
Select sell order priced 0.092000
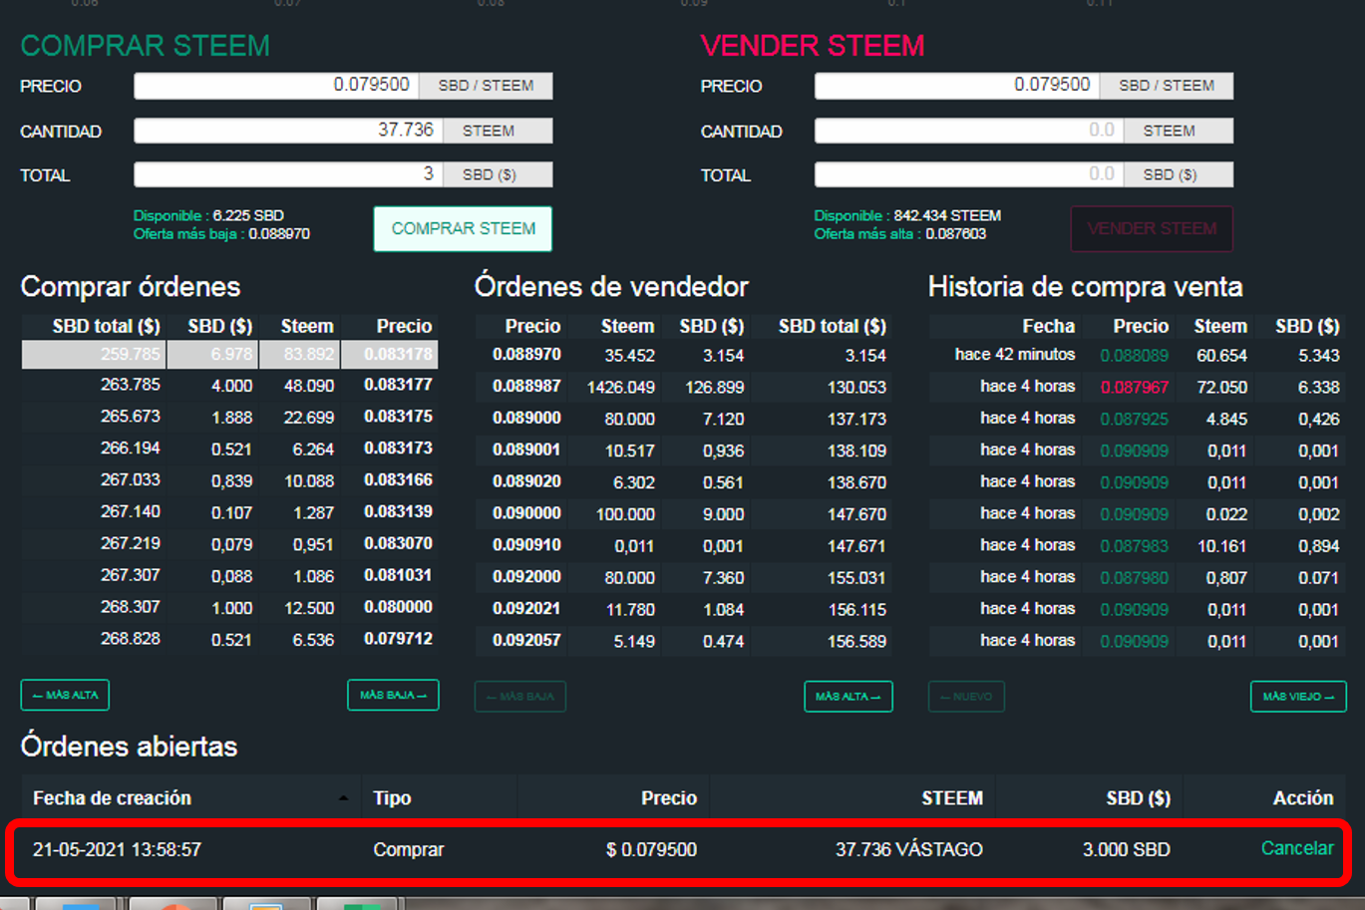pyautogui.click(x=684, y=578)
